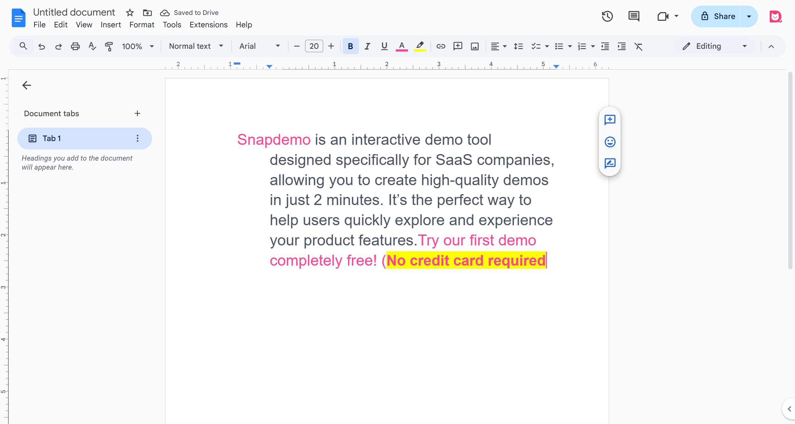Image resolution: width=795 pixels, height=424 pixels.
Task: Decrease paragraph indent
Action: pos(605,46)
